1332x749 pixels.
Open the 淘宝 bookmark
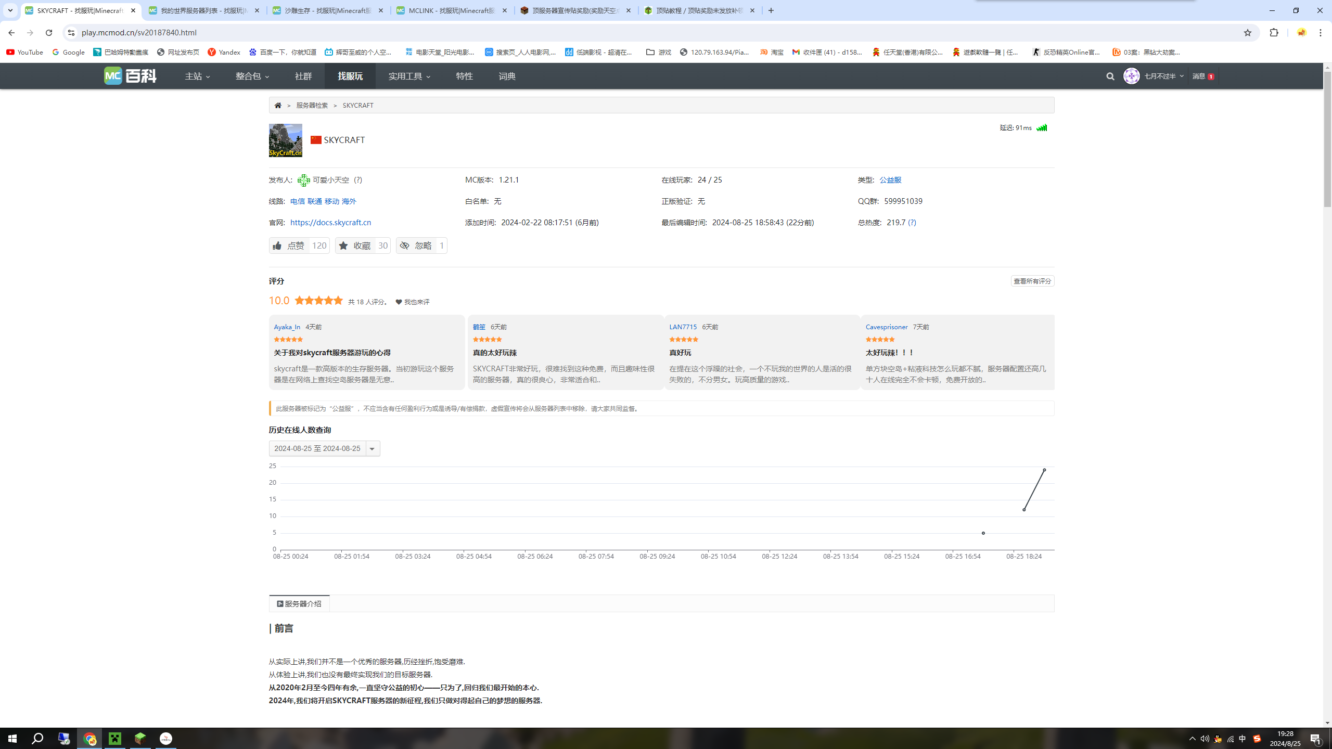[772, 52]
